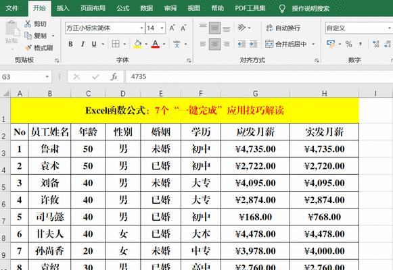This screenshot has width=393, height=270.
Task: Increase font size with large A
Action: 172,28
